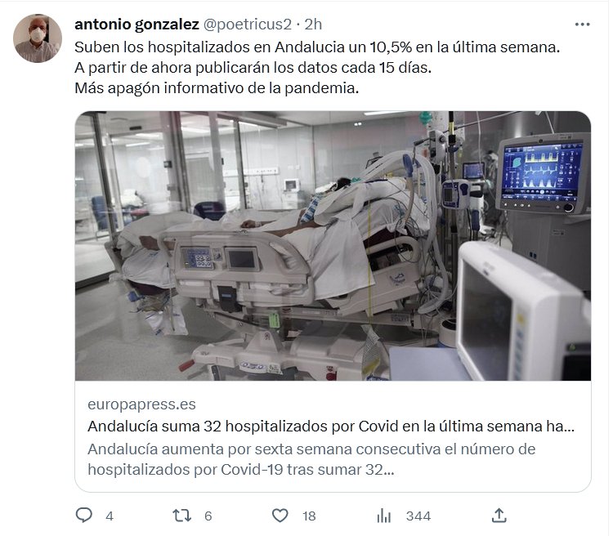The height and width of the screenshot is (536, 613).
Task: Like the tweet with the heart icon
Action: click(x=280, y=516)
